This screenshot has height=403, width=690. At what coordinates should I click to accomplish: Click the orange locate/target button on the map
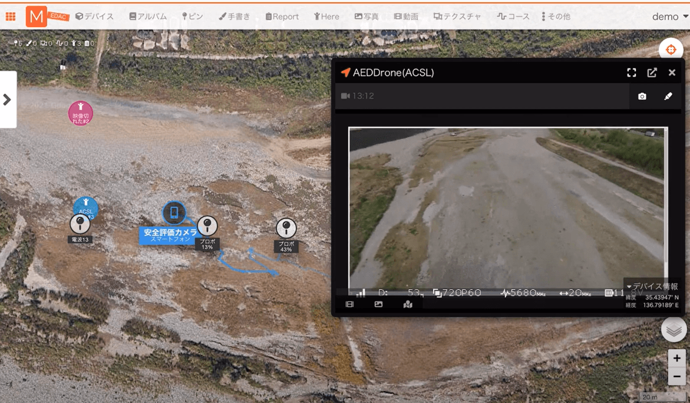pos(671,49)
